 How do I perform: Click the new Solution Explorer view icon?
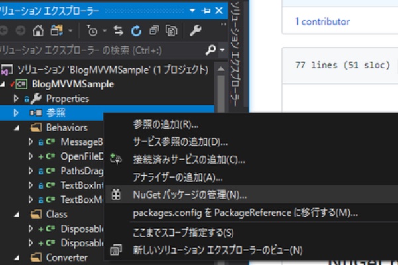point(116,250)
